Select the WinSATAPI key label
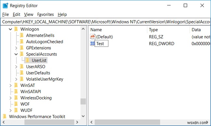The width and height of the screenshot is (211, 126). click(31, 92)
